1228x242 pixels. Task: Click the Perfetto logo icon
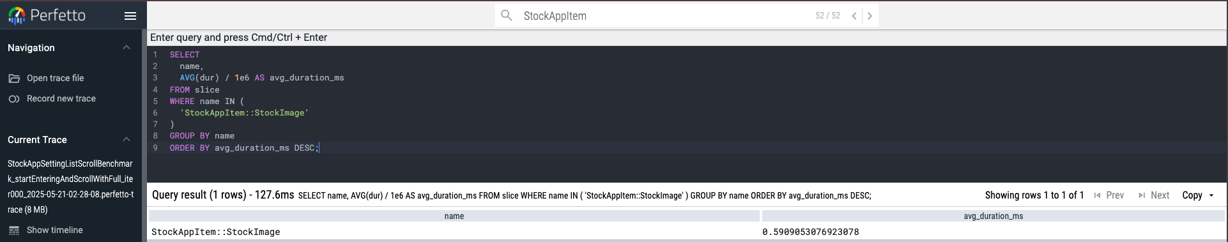point(17,15)
